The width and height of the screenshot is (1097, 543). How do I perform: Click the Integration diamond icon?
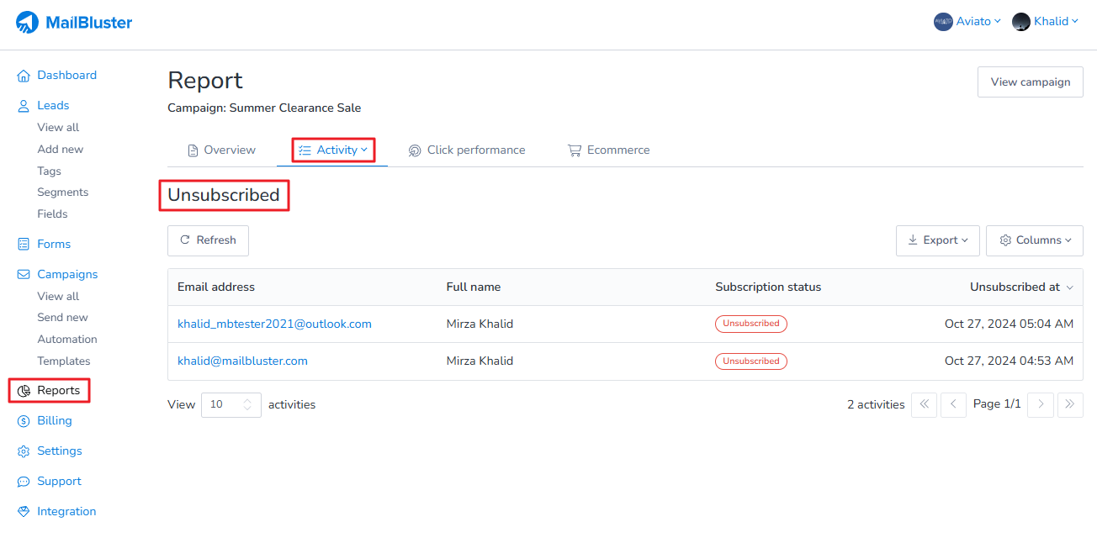24,512
